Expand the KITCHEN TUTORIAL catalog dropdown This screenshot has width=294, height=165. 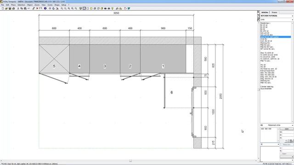click(x=292, y=16)
